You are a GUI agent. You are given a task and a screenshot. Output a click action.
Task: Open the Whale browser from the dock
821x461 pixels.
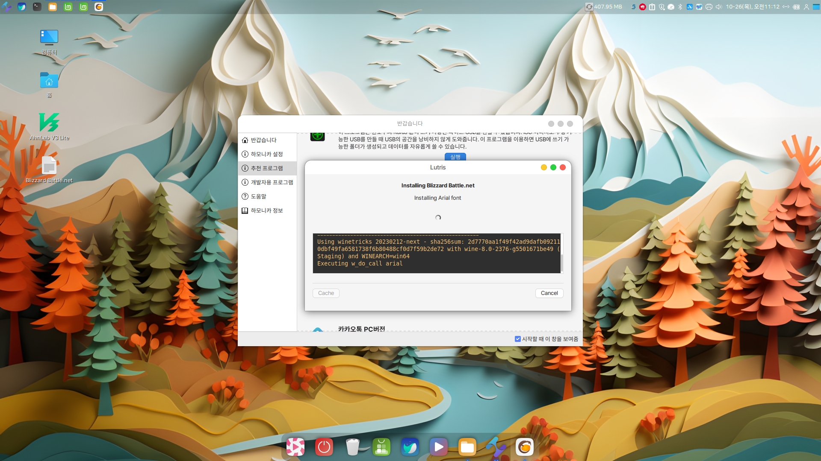410,447
